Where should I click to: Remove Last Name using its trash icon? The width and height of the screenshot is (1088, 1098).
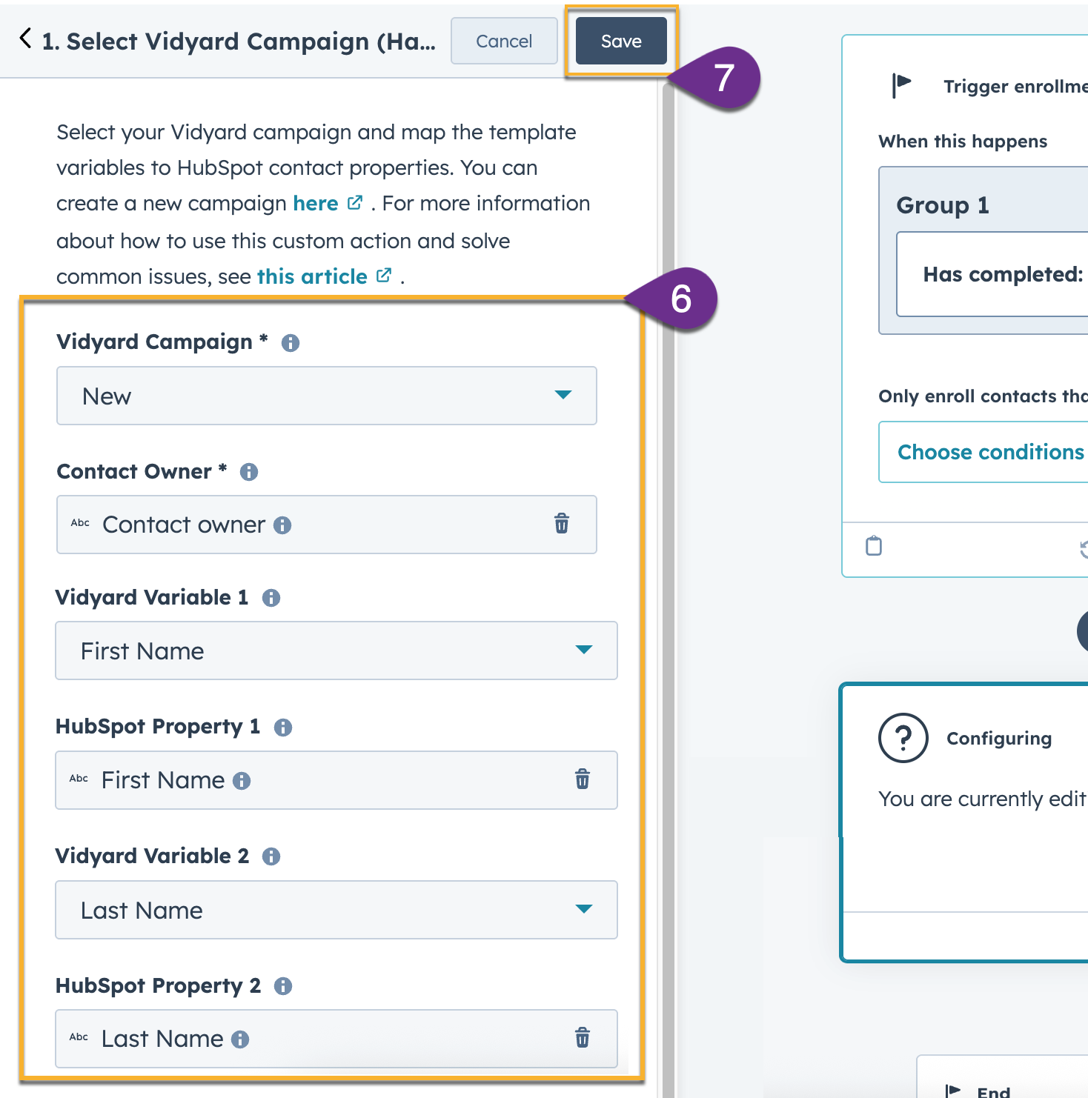[x=583, y=1038]
